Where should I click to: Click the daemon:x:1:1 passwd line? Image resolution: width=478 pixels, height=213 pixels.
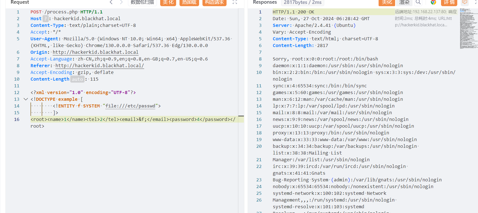(338, 66)
